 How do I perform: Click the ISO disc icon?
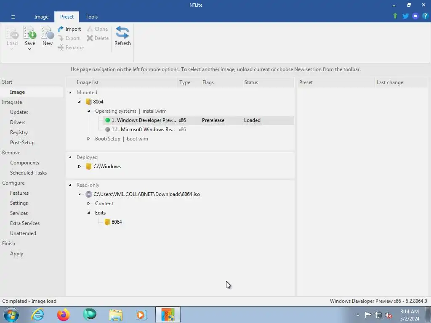88,194
